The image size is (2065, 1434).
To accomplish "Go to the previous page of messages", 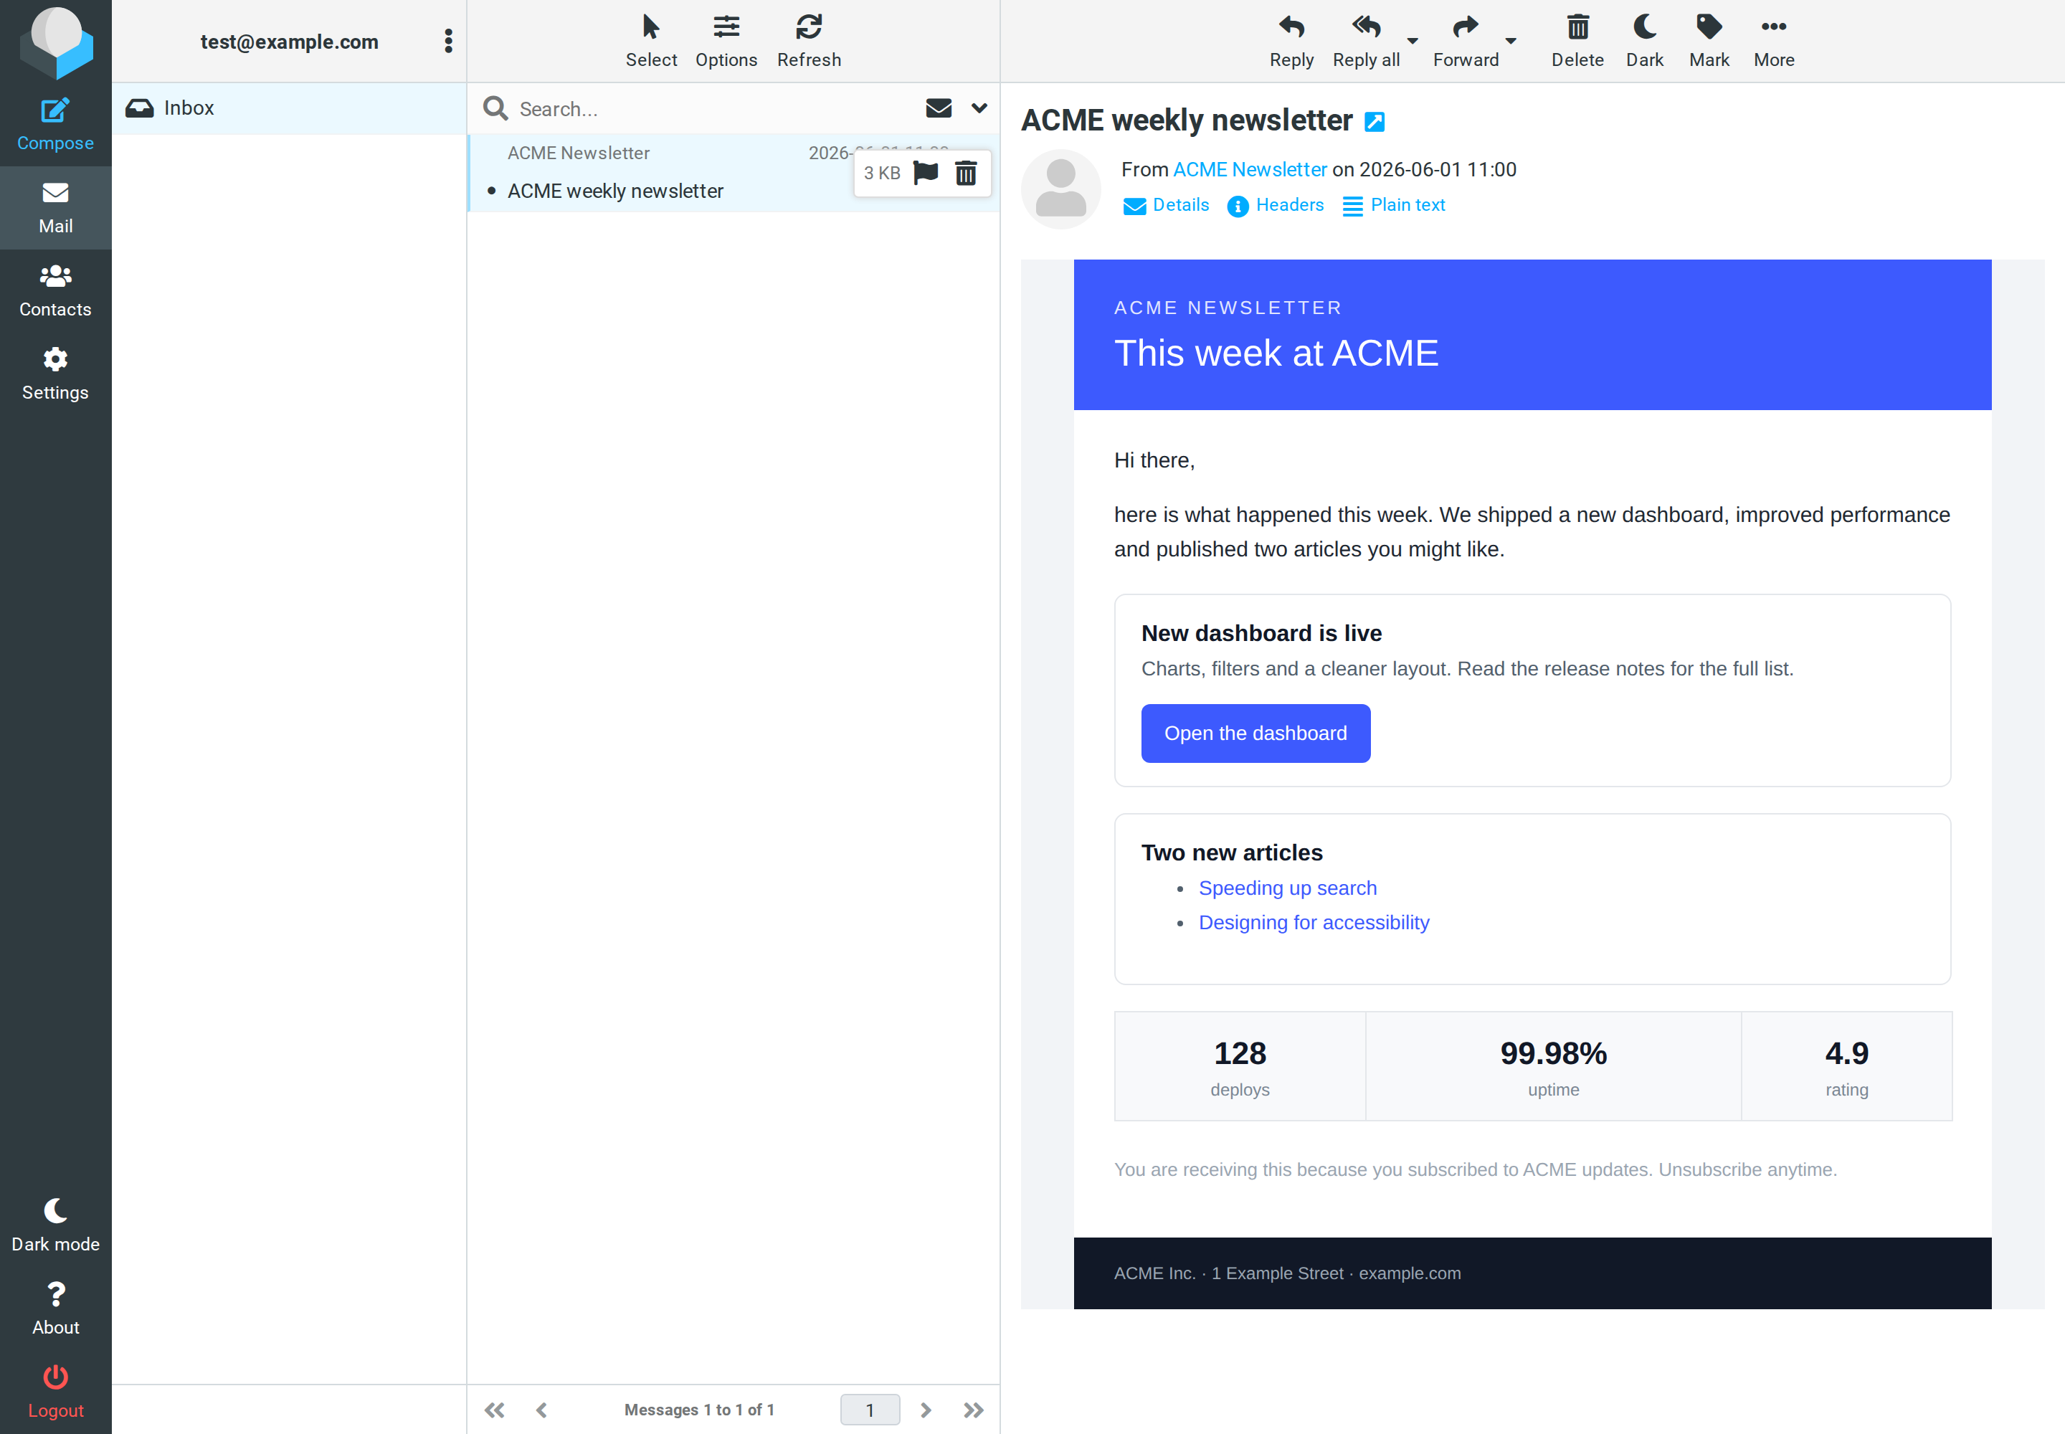I will 541,1410.
